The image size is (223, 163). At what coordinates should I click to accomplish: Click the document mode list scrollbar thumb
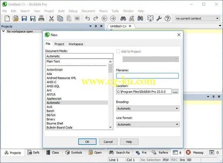coord(110,68)
